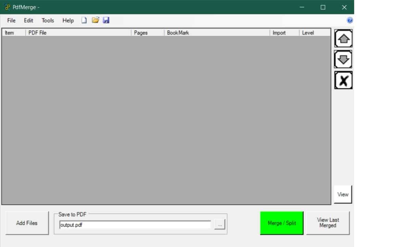The height and width of the screenshot is (247, 411).
Task: Click the BookMark column header
Action: [216, 33]
